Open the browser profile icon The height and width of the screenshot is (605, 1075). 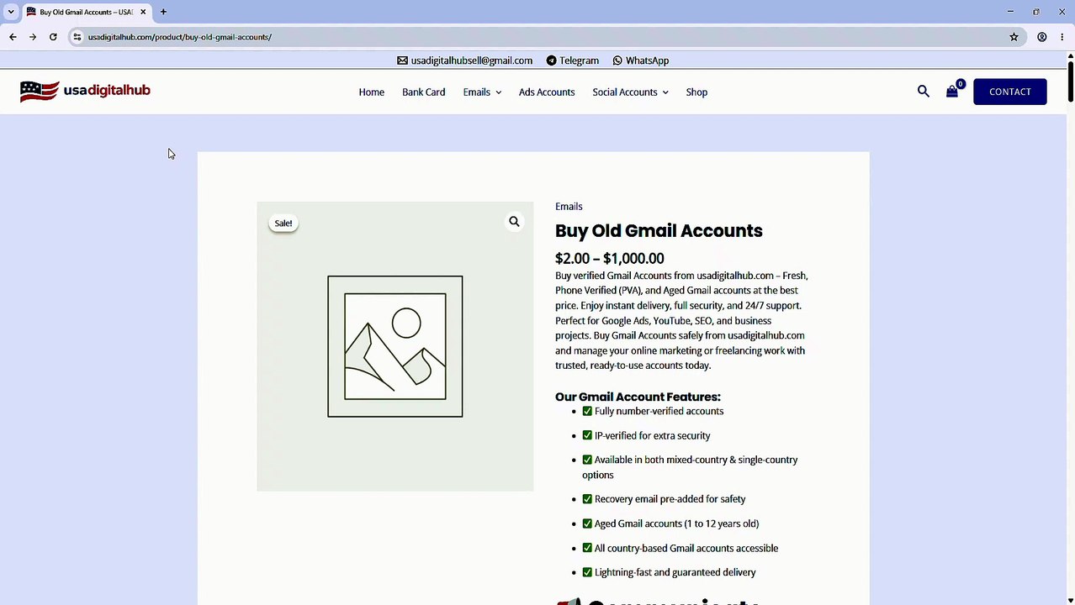(x=1042, y=37)
